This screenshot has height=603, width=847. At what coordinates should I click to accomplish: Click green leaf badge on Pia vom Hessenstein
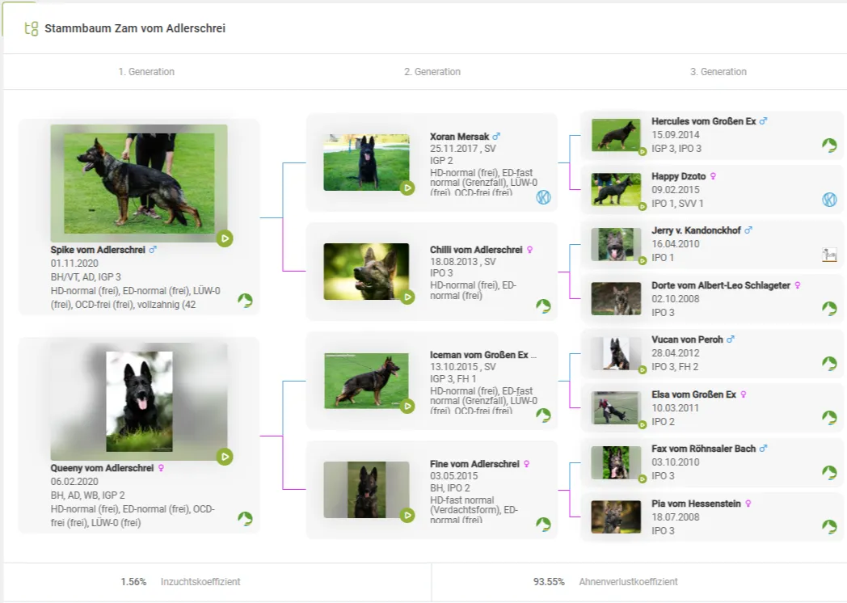click(829, 527)
